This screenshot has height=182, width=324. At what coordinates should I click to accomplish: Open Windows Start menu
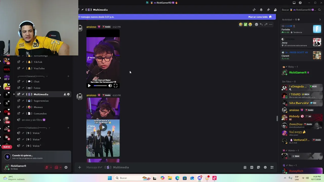tap(110, 178)
